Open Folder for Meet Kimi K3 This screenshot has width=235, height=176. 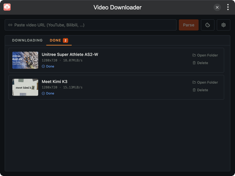pyautogui.click(x=205, y=82)
